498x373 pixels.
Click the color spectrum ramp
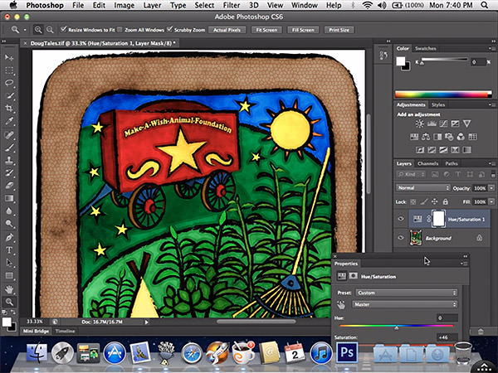point(443,94)
